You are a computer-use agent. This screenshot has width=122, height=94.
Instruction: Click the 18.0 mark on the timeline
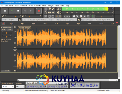click(56, 23)
